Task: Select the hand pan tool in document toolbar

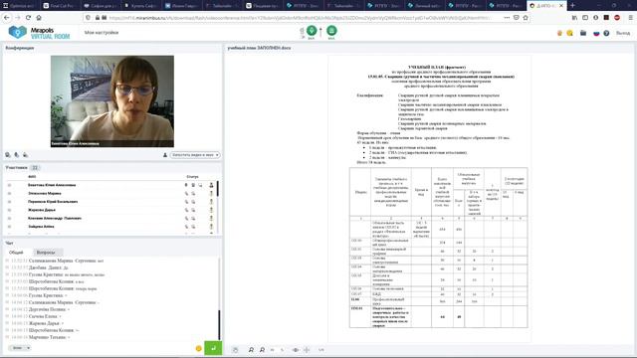Action: coord(235,349)
